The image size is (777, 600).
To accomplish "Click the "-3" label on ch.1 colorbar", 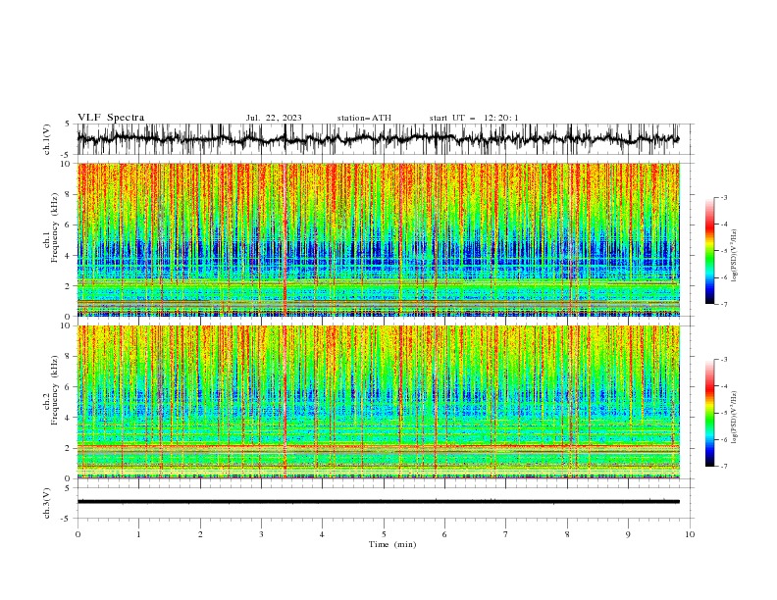I will [724, 197].
